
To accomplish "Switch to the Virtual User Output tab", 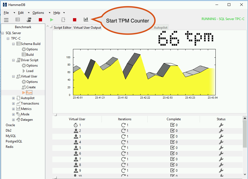I will point(87,27).
